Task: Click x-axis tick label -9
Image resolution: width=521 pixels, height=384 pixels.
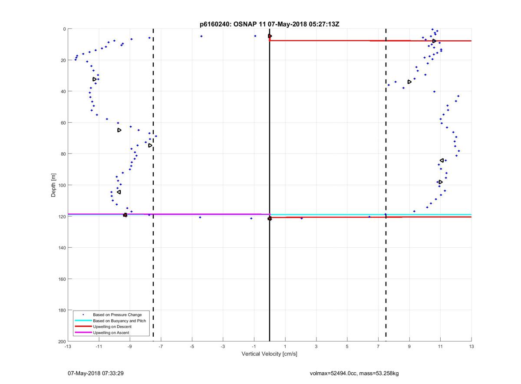Action: (x=130, y=347)
